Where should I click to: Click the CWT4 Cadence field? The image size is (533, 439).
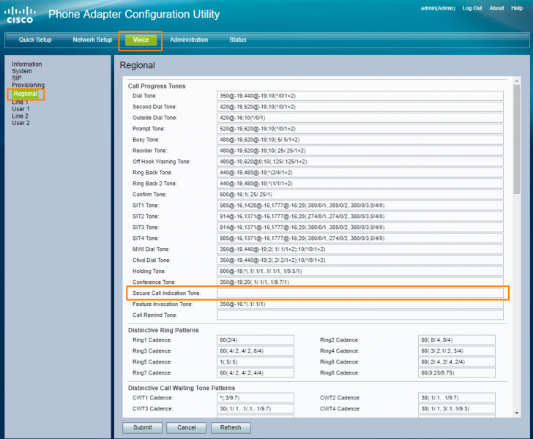(x=457, y=409)
